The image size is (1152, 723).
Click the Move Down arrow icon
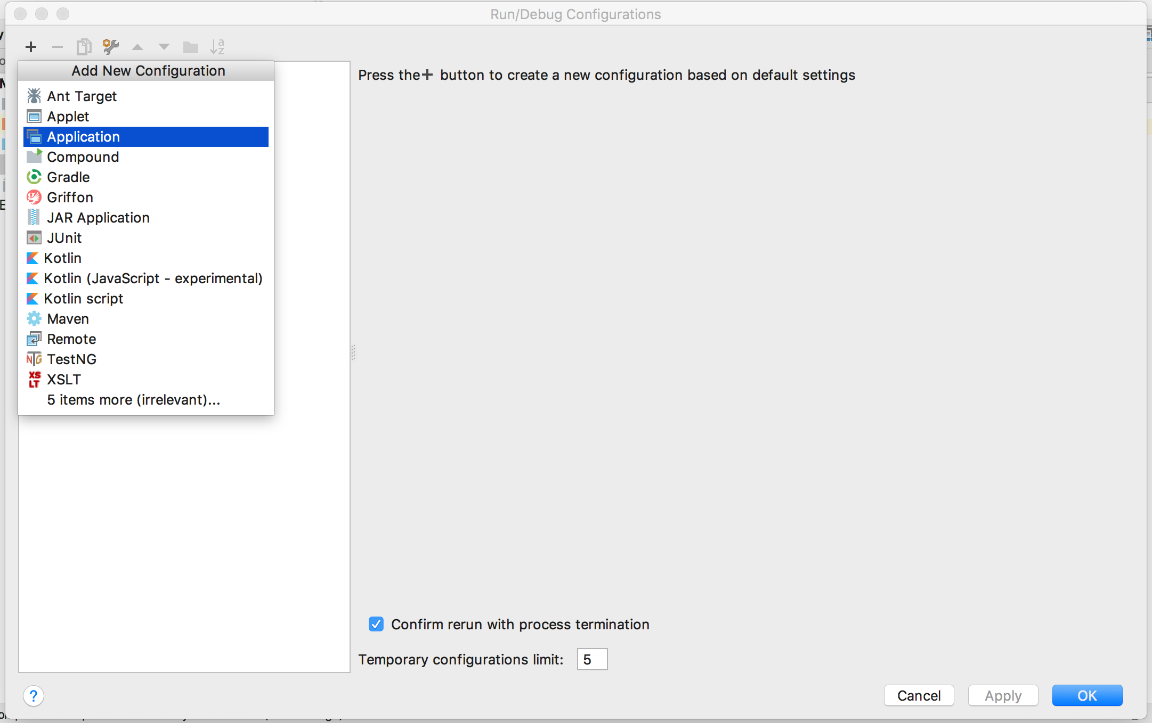pyautogui.click(x=164, y=47)
